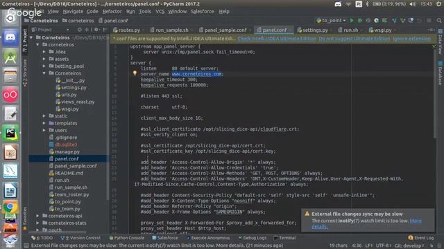444x249 pixels.
Task: Expand the users folder
Action: coord(44,130)
